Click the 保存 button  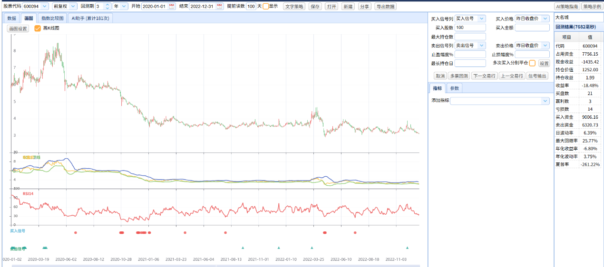click(x=315, y=7)
